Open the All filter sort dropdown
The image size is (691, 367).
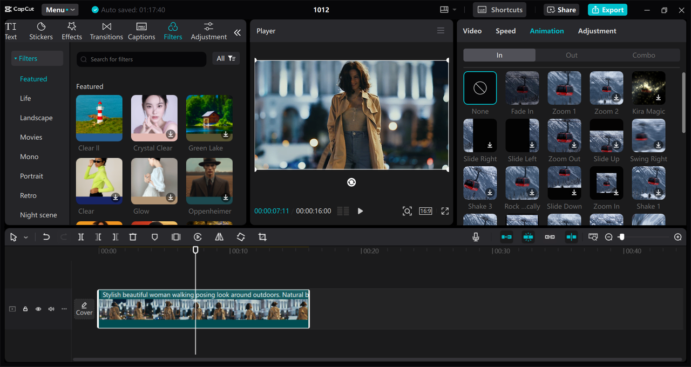pos(226,58)
